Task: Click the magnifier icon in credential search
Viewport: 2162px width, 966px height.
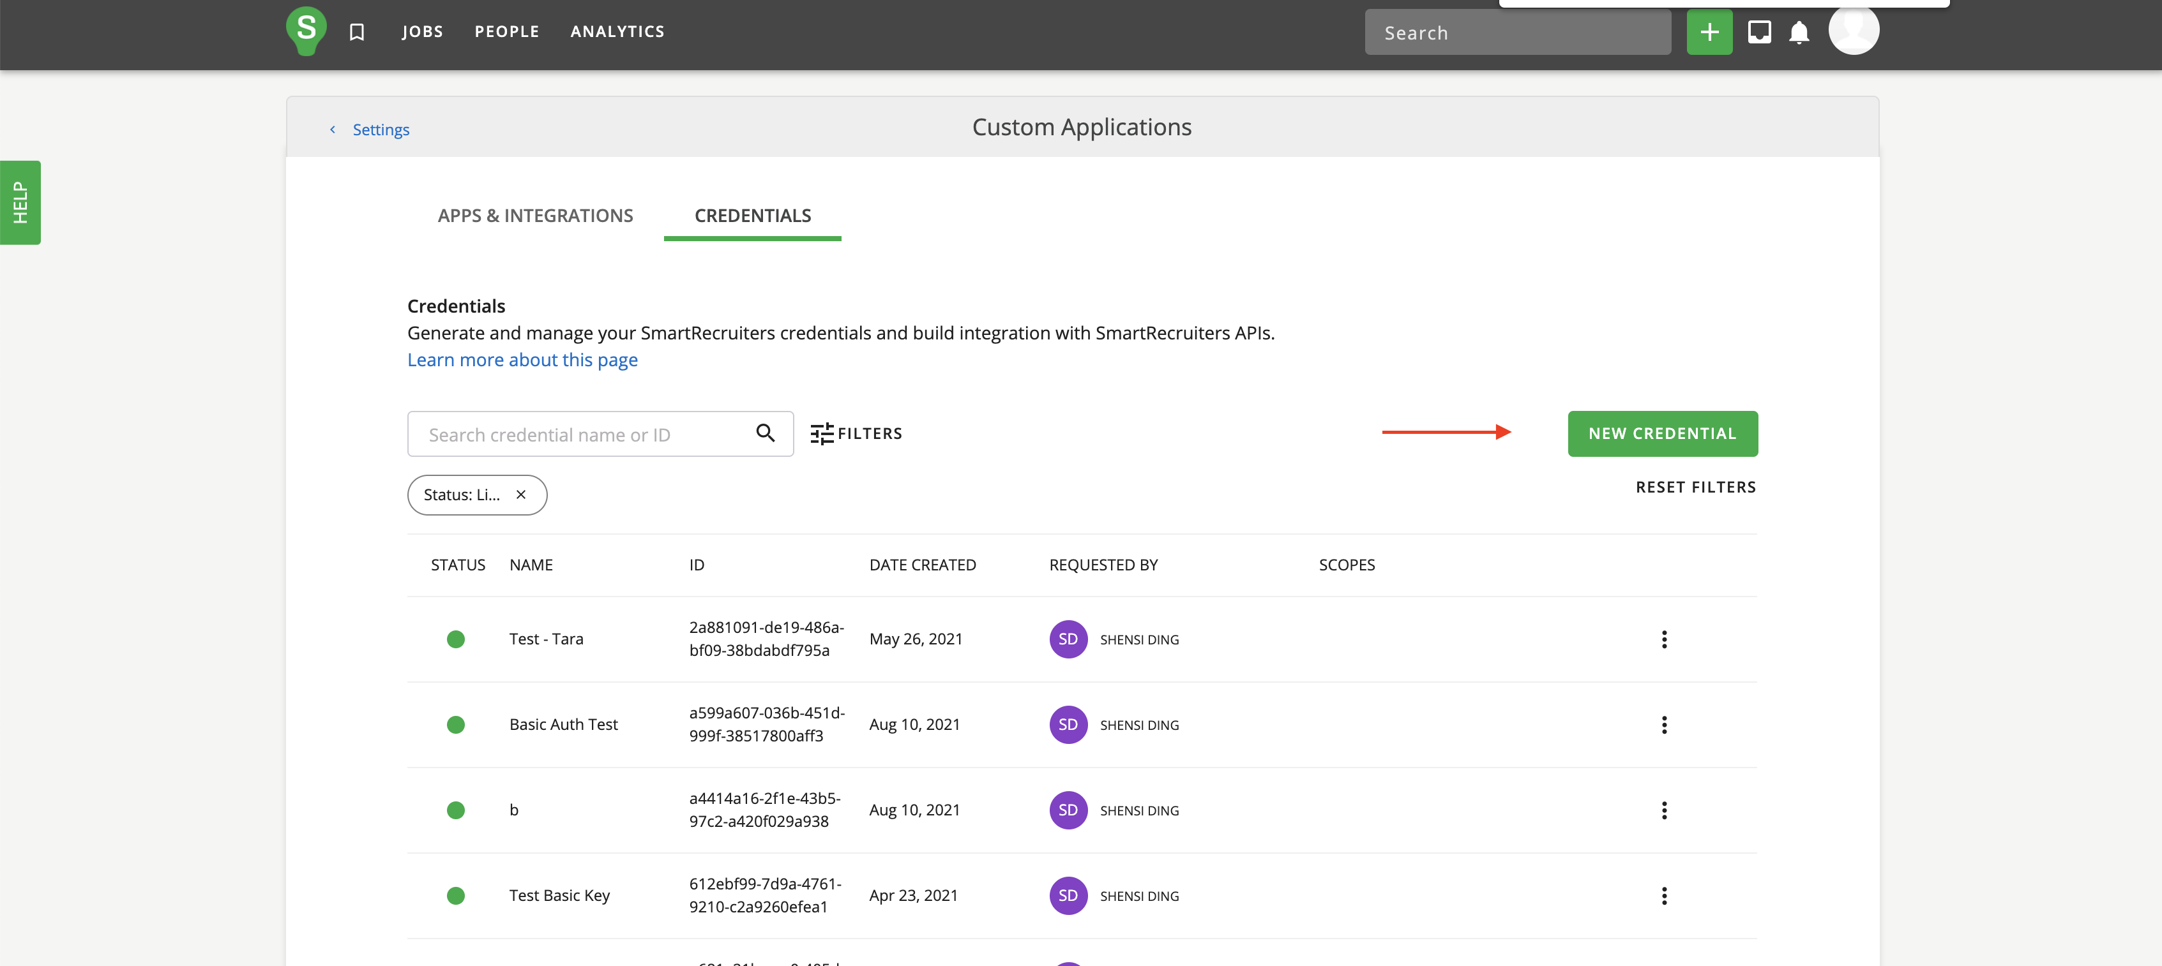Action: (764, 433)
